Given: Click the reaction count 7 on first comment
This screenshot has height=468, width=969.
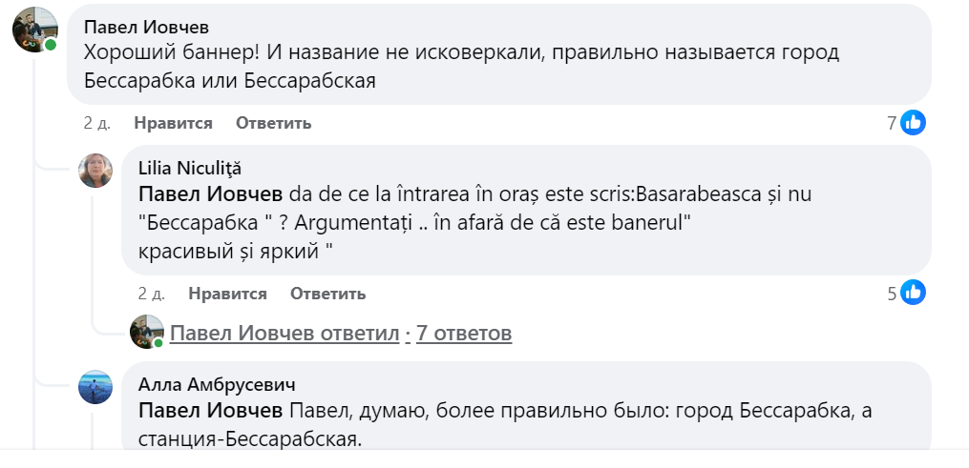Looking at the screenshot, I should [x=892, y=123].
